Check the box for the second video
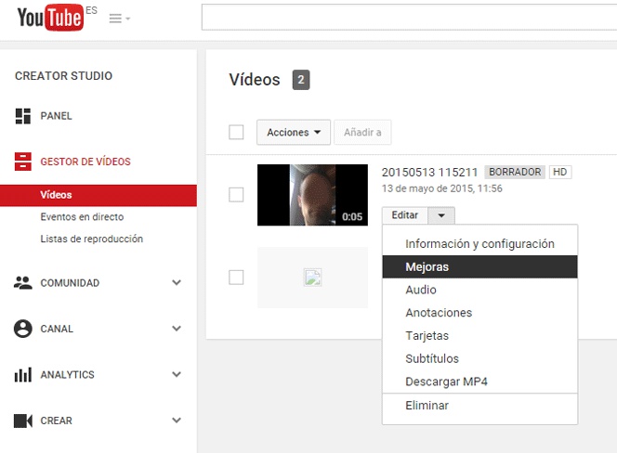Image resolution: width=617 pixels, height=453 pixels. (236, 278)
